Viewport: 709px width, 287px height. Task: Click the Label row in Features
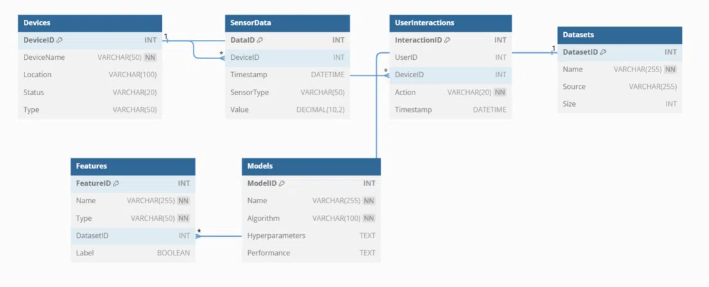click(133, 253)
